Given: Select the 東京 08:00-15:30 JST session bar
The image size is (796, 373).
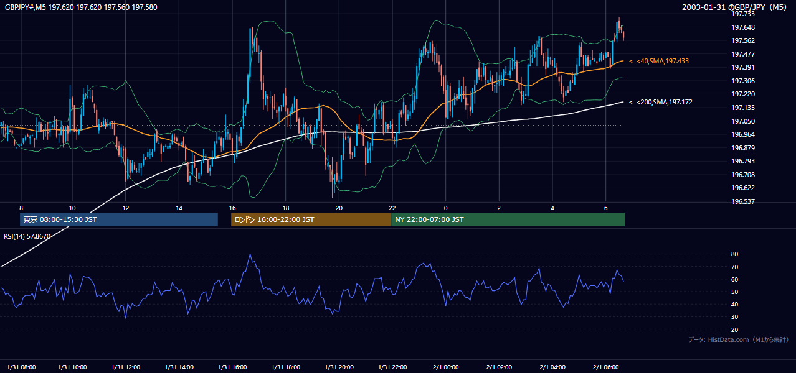Looking at the screenshot, I should pos(119,219).
